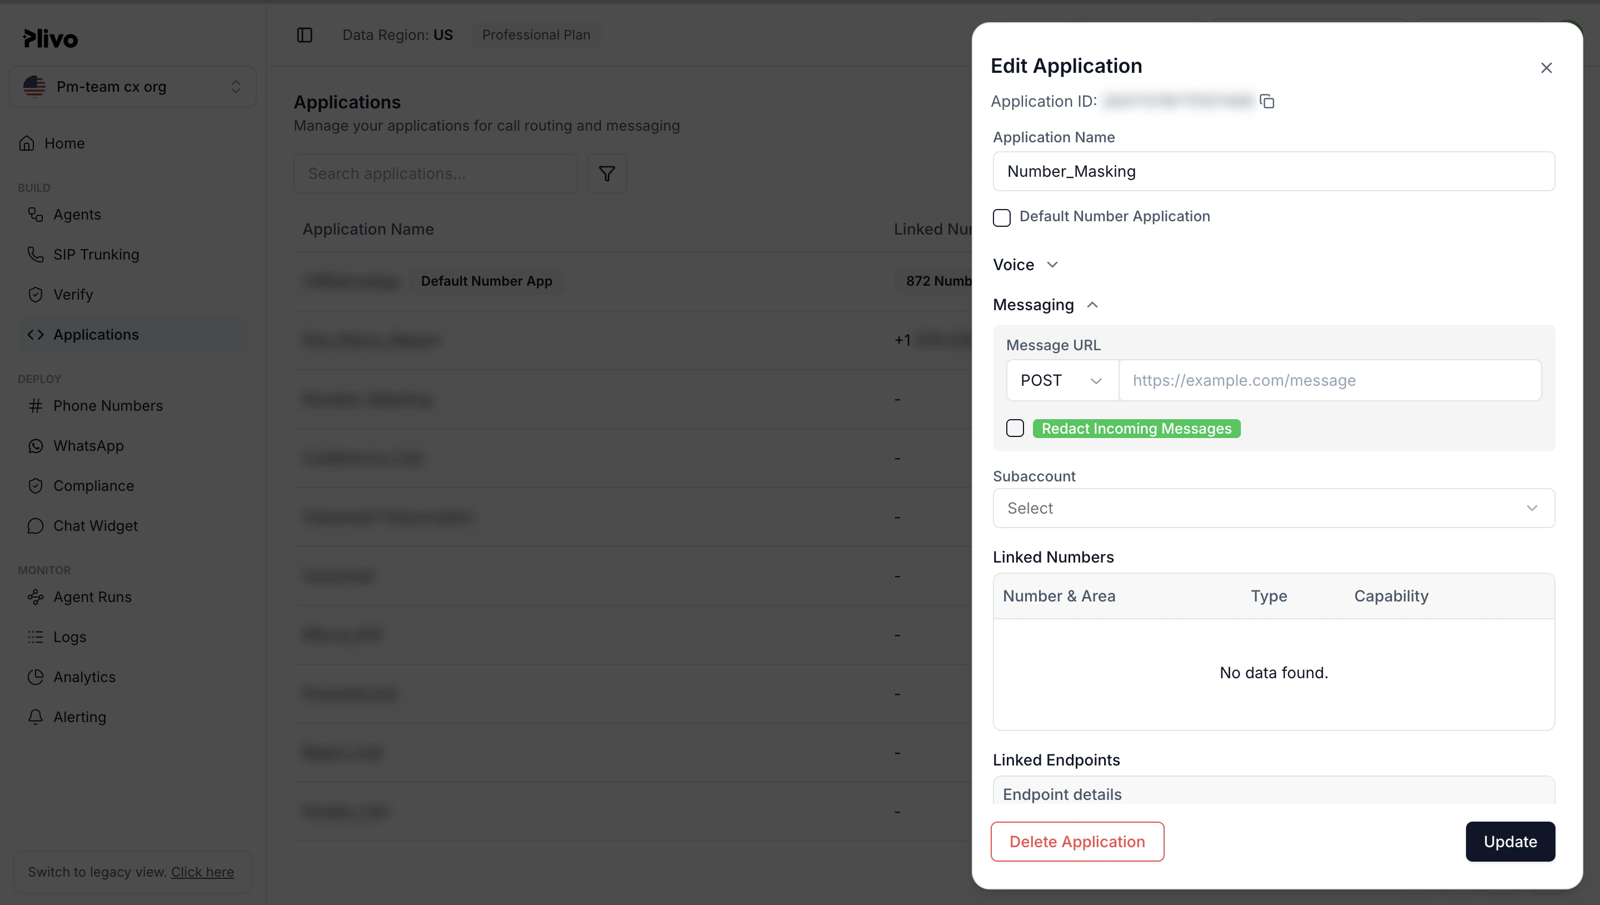Click the Default Number App badge
The image size is (1600, 905).
(486, 281)
